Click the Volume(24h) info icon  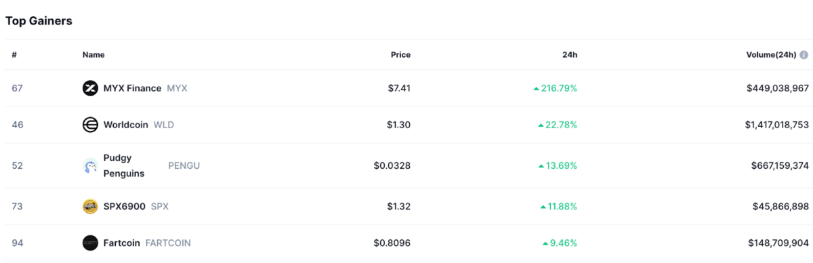pyautogui.click(x=804, y=55)
